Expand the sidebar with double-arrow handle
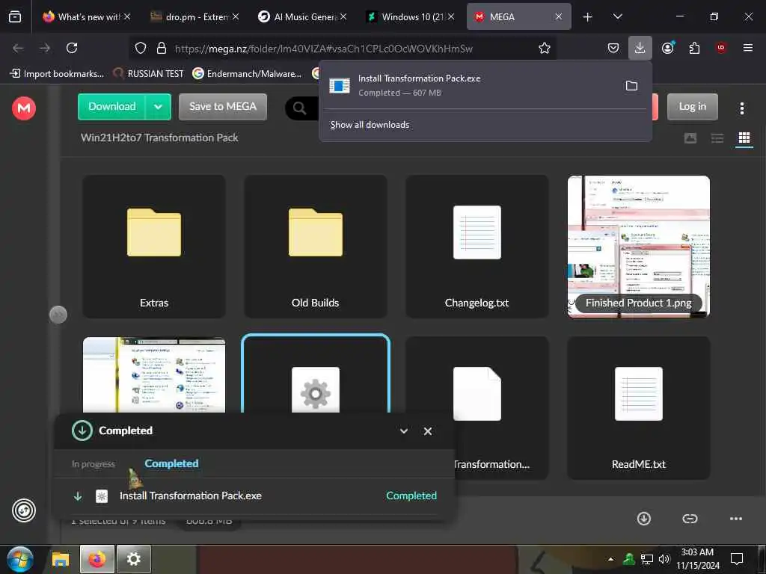Viewport: 766px width, 574px height. [x=58, y=315]
